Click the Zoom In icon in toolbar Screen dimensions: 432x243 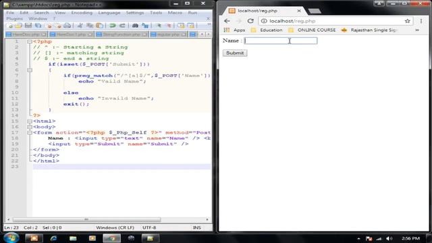tap(159, 26)
